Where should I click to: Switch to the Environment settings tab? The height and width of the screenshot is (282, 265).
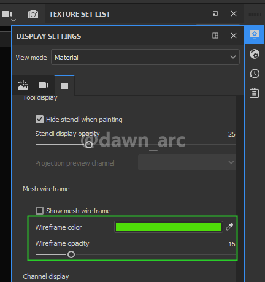point(23,85)
